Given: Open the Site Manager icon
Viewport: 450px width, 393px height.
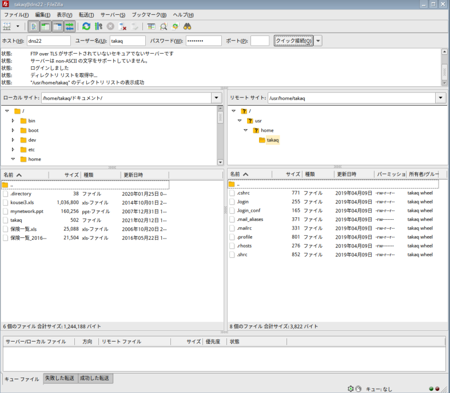Looking at the screenshot, I should pyautogui.click(x=7, y=27).
